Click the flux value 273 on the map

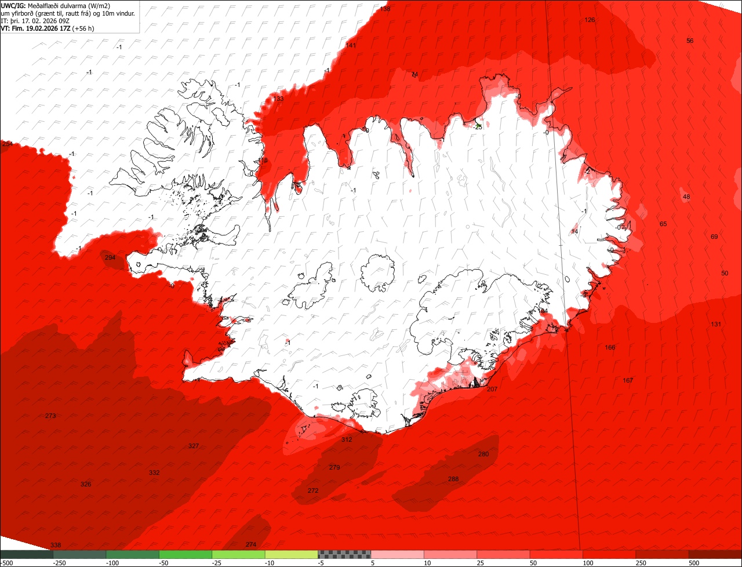tap(50, 416)
